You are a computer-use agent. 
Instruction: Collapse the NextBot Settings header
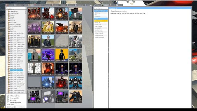pos(101,11)
